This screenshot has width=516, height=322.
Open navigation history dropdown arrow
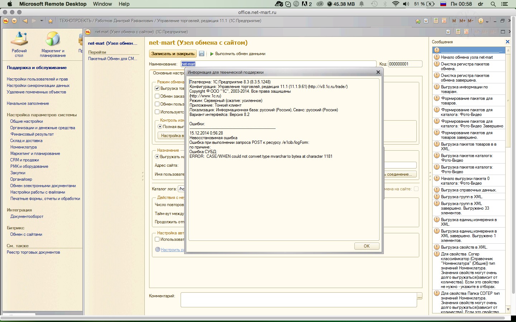pos(42,21)
